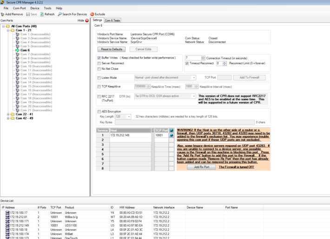330x239 pixels.
Task: Open the Device menu
Action: coord(35,8)
